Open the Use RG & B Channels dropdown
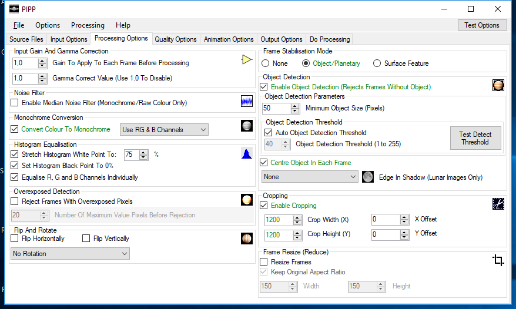 (164, 130)
